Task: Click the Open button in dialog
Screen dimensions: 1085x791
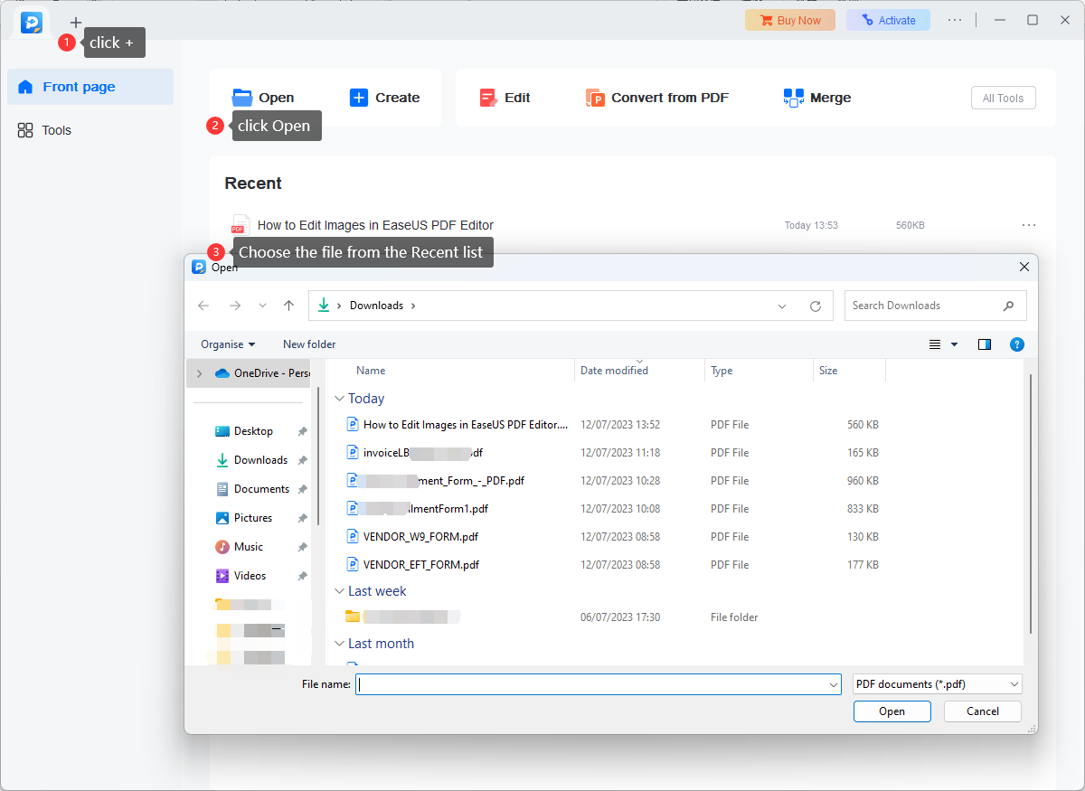Action: pyautogui.click(x=892, y=711)
